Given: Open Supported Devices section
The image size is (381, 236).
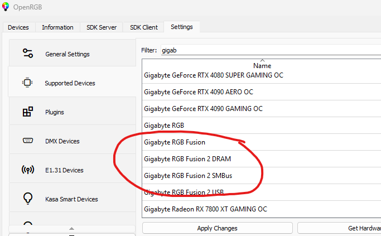Looking at the screenshot, I should tap(72, 81).
